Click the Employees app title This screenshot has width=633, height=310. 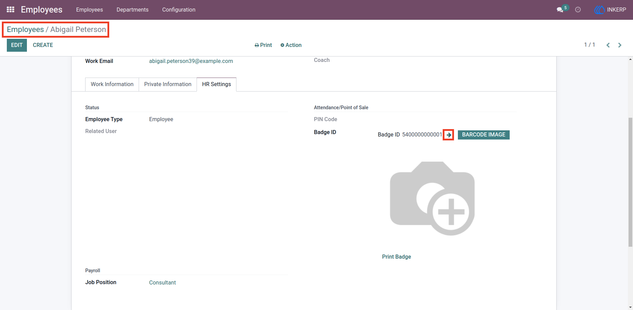point(42,10)
